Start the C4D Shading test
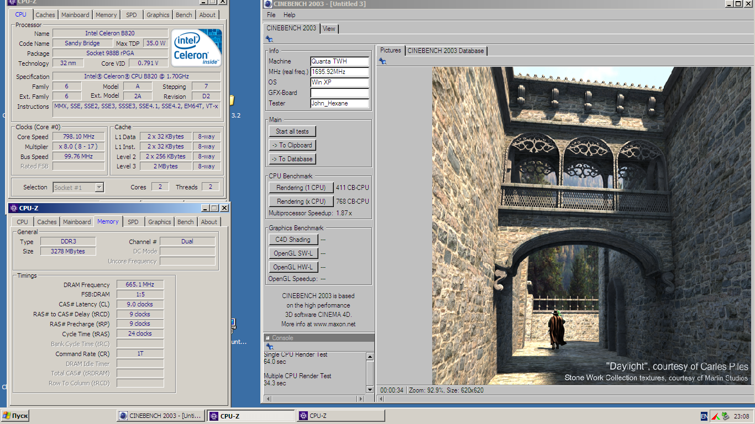The image size is (755, 424). coord(293,240)
